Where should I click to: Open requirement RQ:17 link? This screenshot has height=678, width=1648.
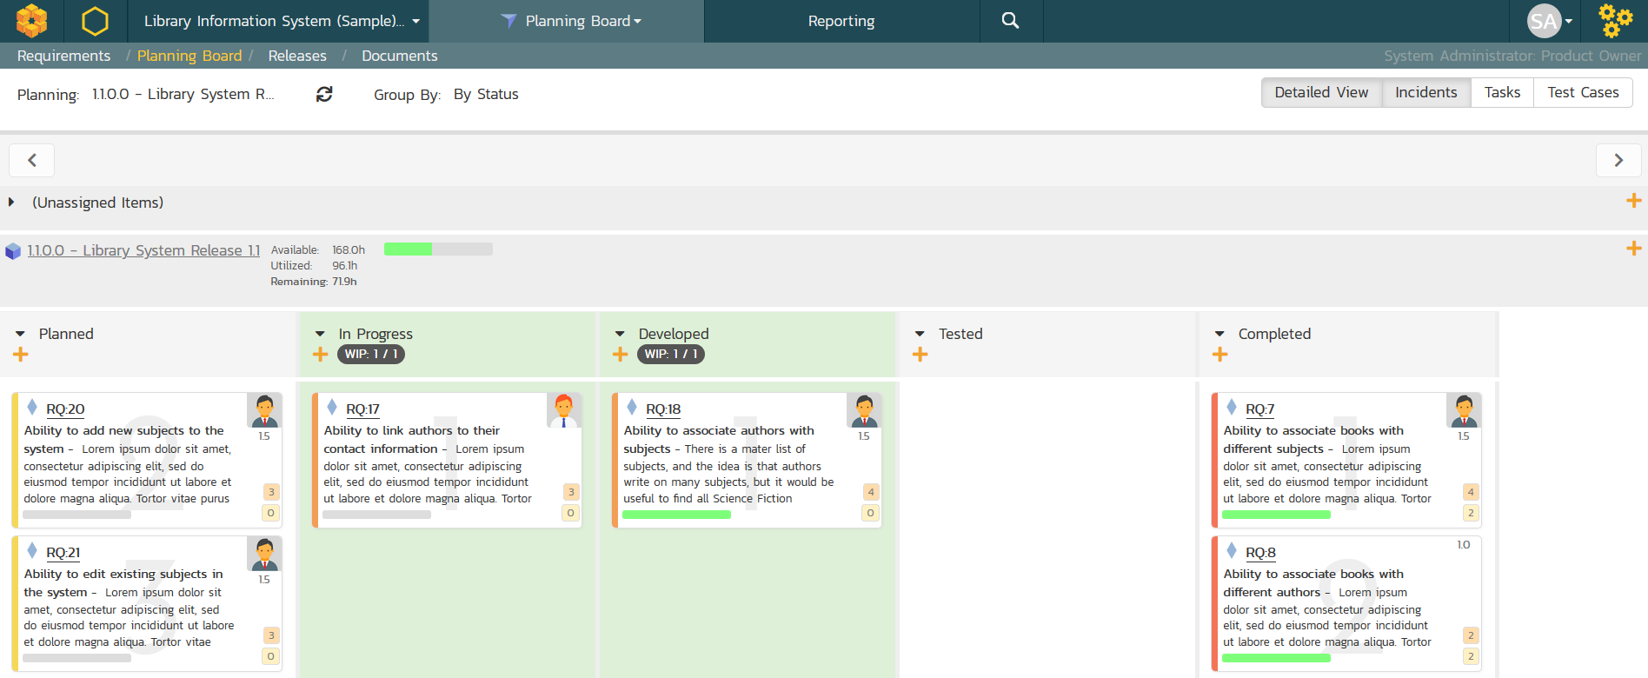(362, 409)
